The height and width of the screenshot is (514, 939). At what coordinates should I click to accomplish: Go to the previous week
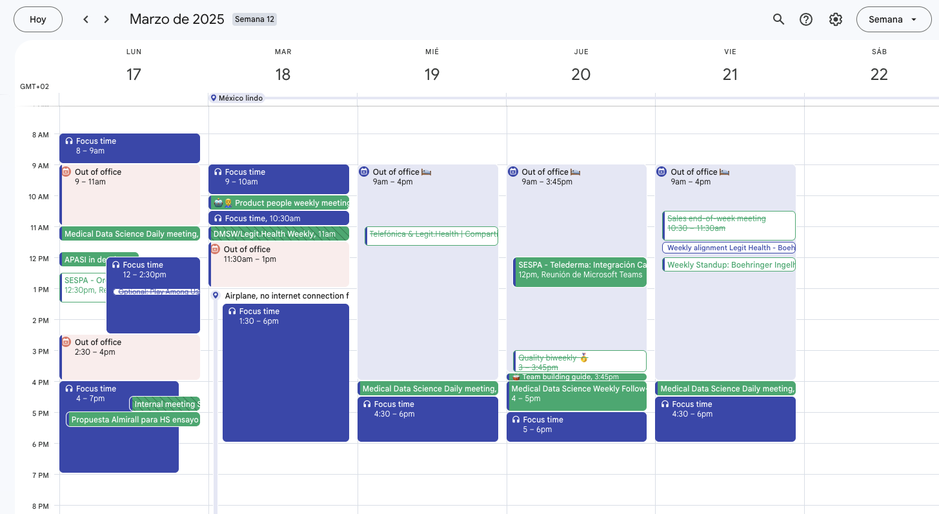pos(86,19)
